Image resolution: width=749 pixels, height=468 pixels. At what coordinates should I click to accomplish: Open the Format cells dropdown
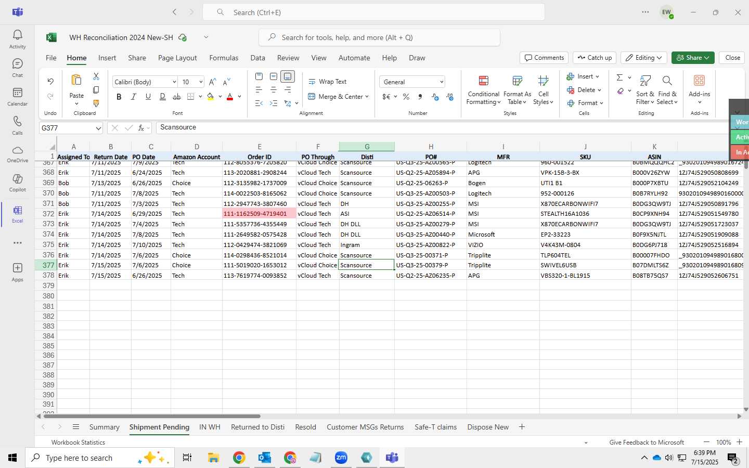coord(586,103)
